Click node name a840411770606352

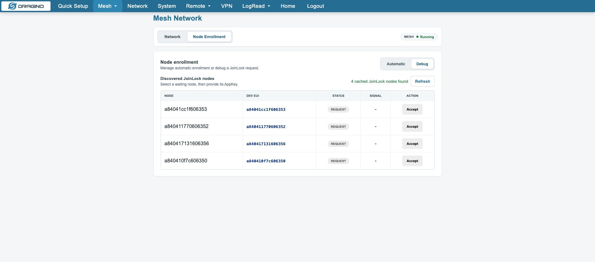(186, 126)
